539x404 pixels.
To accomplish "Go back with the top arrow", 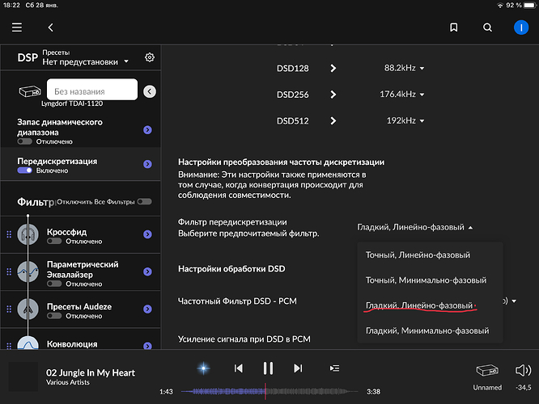I will coord(50,27).
